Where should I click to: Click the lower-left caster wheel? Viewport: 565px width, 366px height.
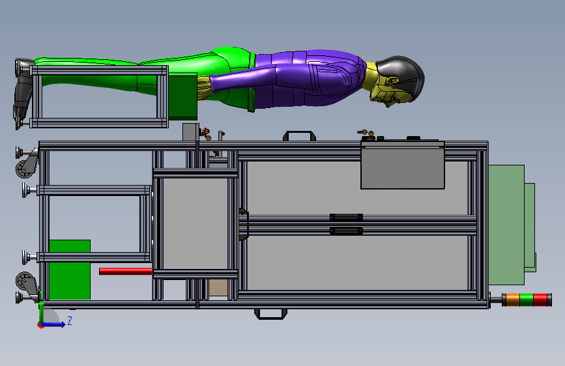pos(26,283)
